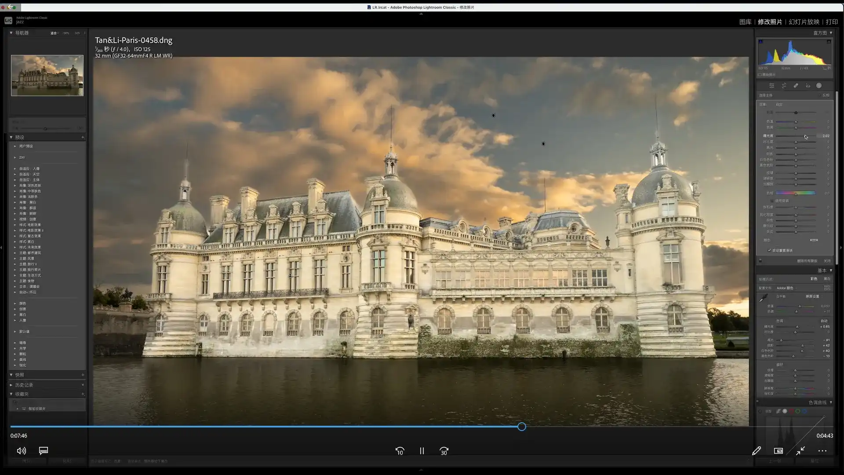Expand the 历史记录 history panel
844x475 pixels.
(11, 385)
